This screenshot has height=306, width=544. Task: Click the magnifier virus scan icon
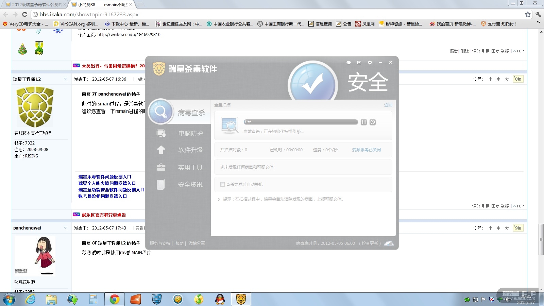[161, 112]
